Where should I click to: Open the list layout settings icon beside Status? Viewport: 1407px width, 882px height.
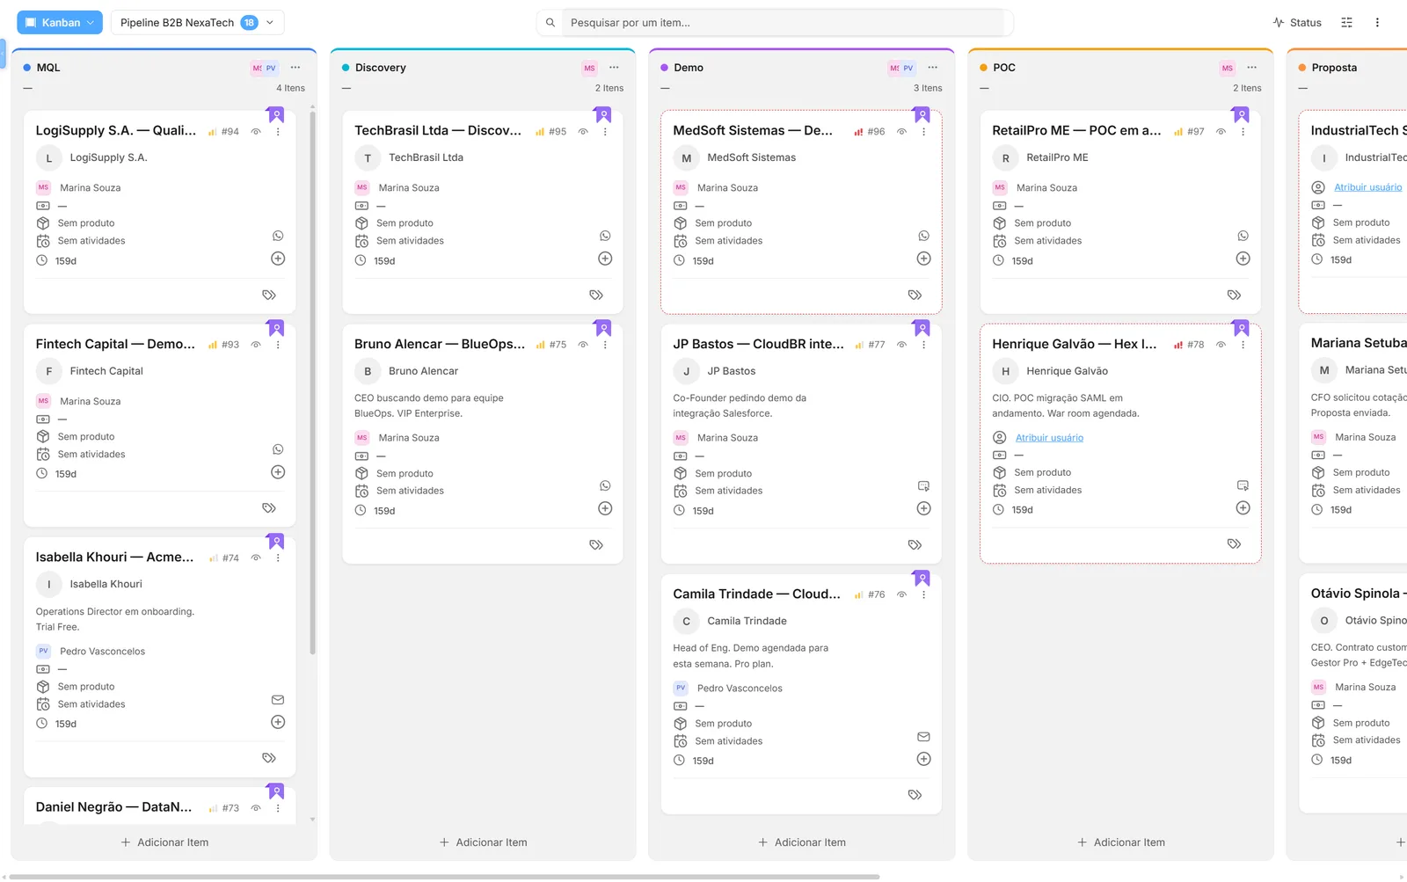click(x=1346, y=23)
